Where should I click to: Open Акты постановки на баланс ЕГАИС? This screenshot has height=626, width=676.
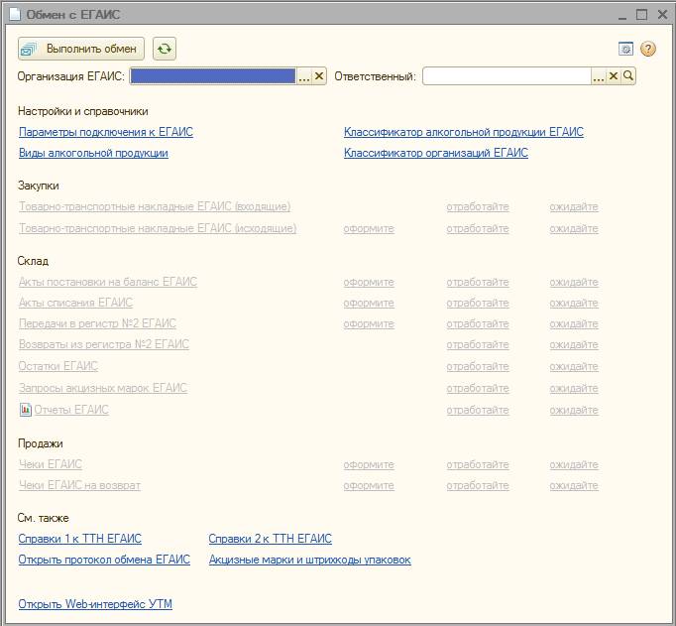[x=108, y=282]
